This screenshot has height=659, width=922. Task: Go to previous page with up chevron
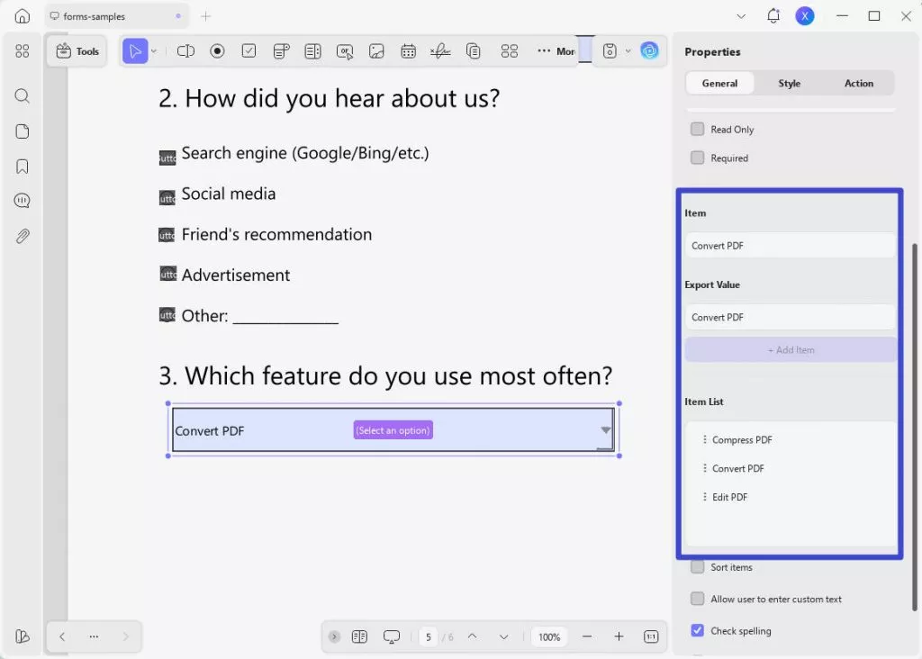[472, 636]
